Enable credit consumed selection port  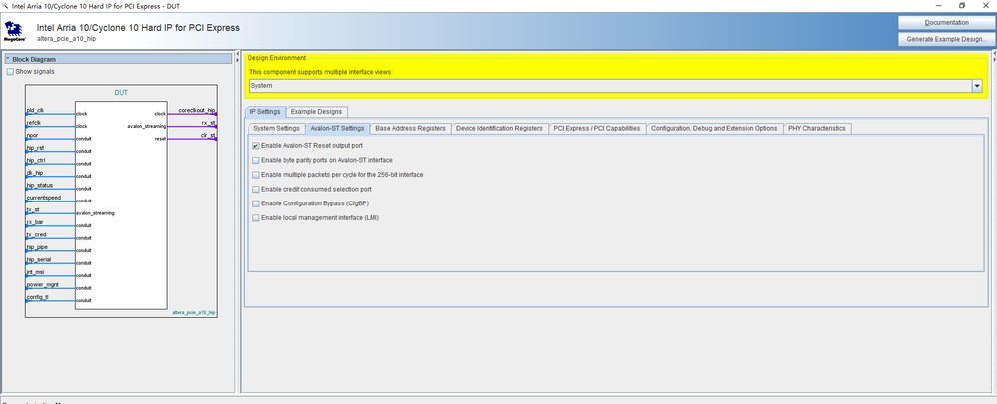pyautogui.click(x=256, y=190)
